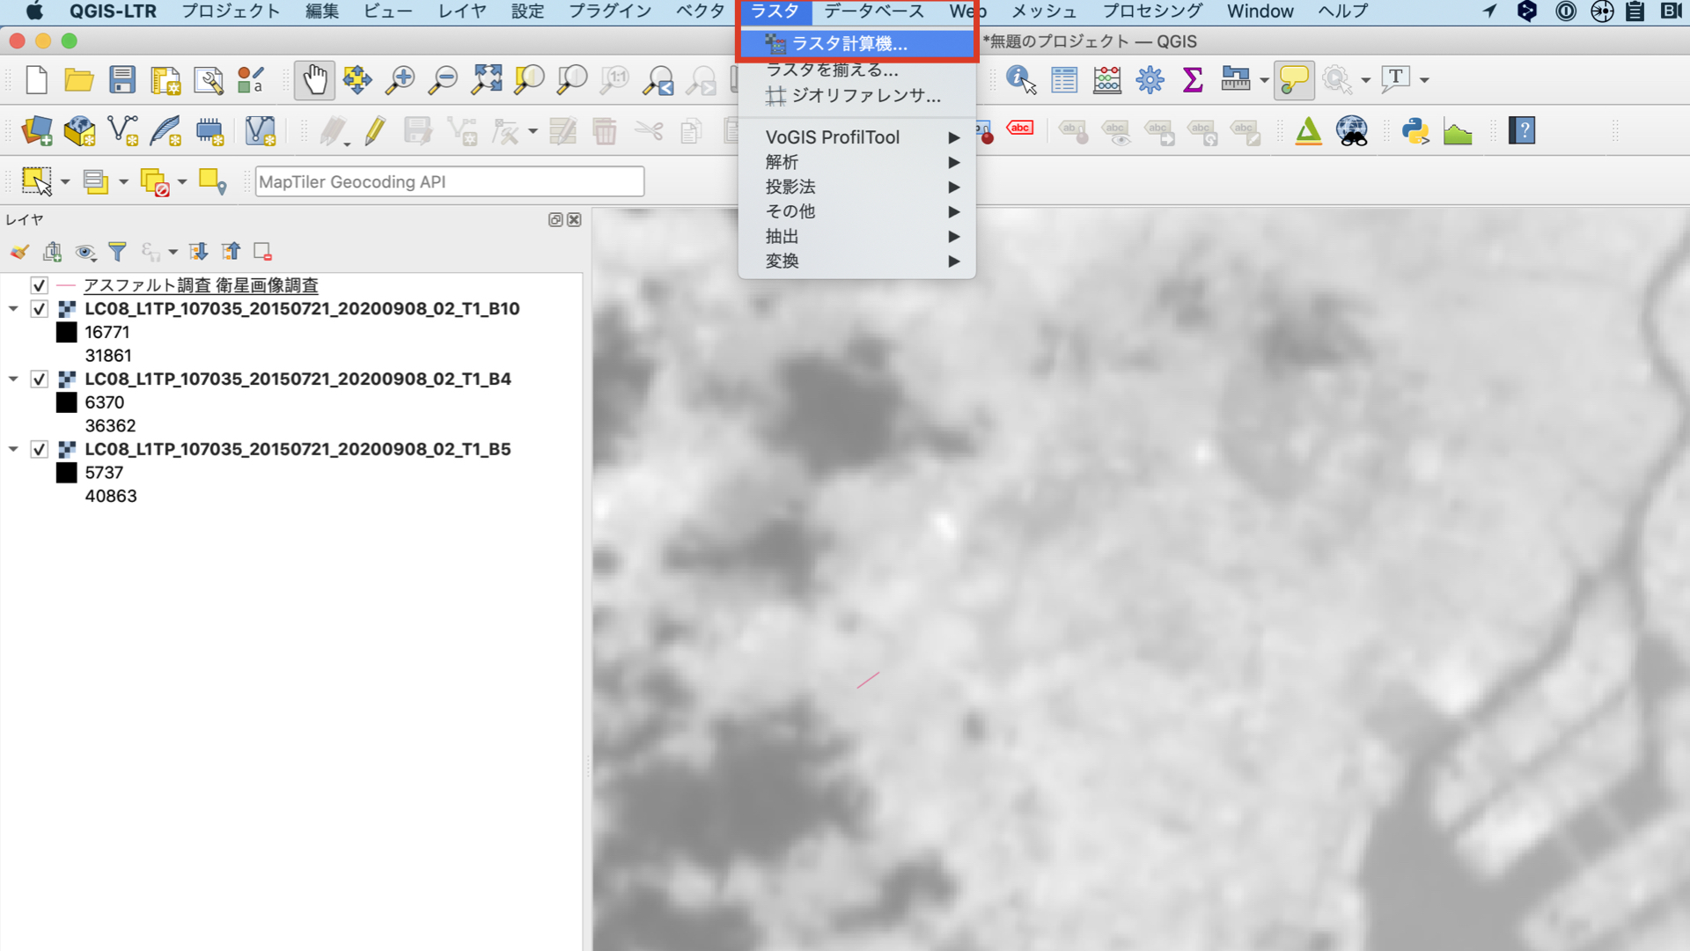
Task: Open the measure tool dropdown arrow
Action: click(x=1264, y=80)
